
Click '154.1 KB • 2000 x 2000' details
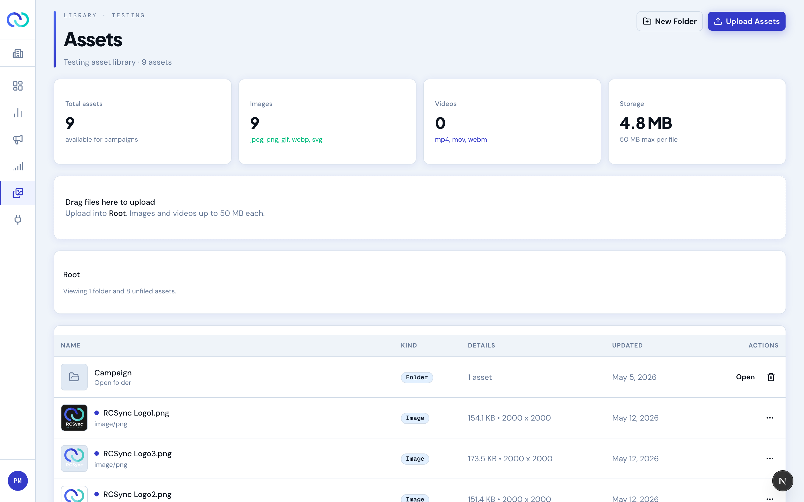pyautogui.click(x=509, y=418)
